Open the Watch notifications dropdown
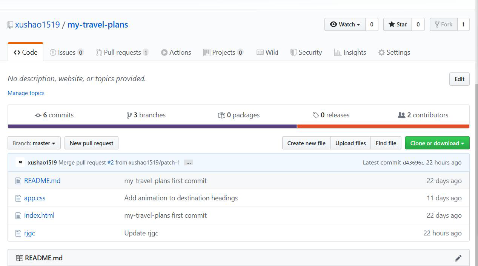 point(345,25)
